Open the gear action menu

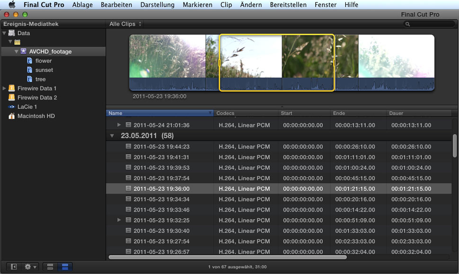coord(30,267)
